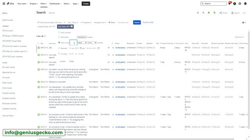The width and height of the screenshot is (250, 140).
Task: Open the My open issues filter
Action: pos(9,67)
